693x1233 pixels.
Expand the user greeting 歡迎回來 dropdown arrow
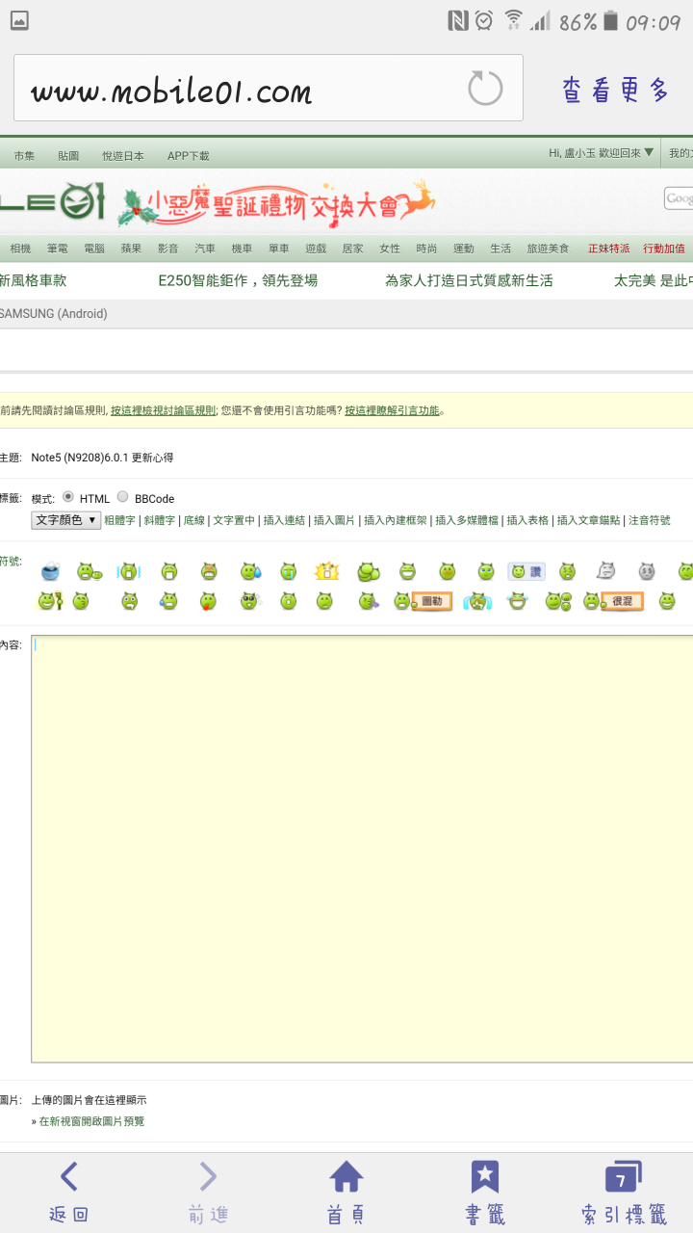click(x=649, y=152)
